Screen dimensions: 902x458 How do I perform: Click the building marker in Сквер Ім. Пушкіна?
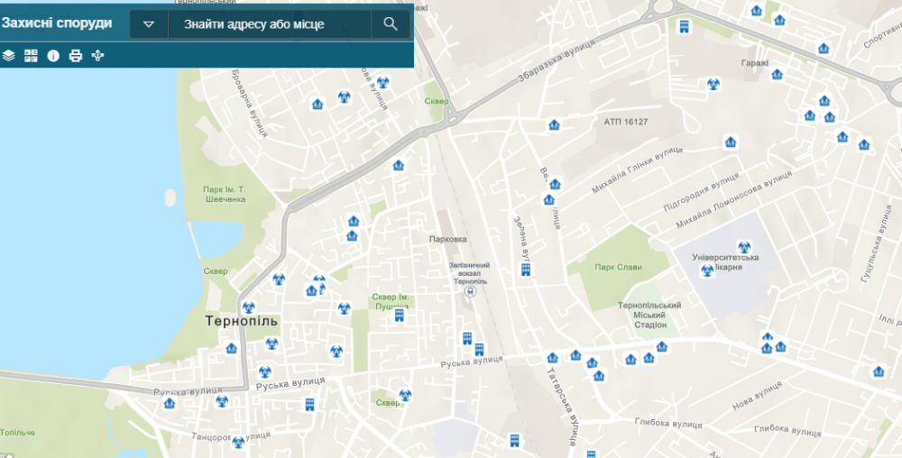coord(399,316)
